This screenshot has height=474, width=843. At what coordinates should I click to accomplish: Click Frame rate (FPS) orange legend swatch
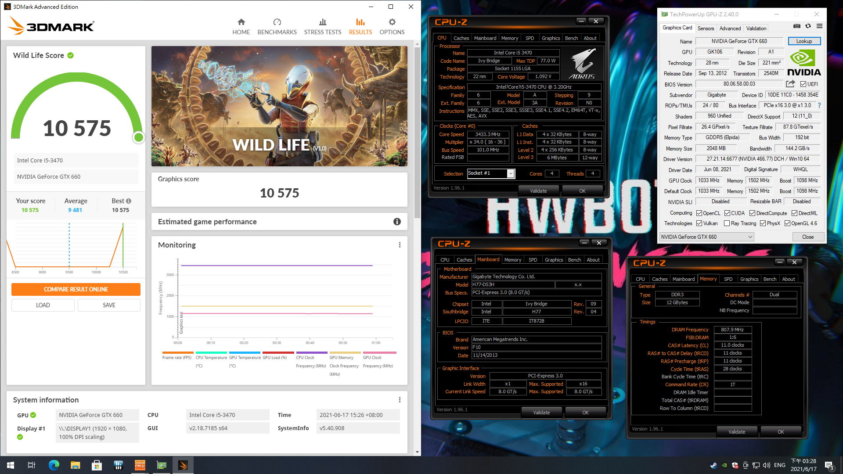[178, 352]
